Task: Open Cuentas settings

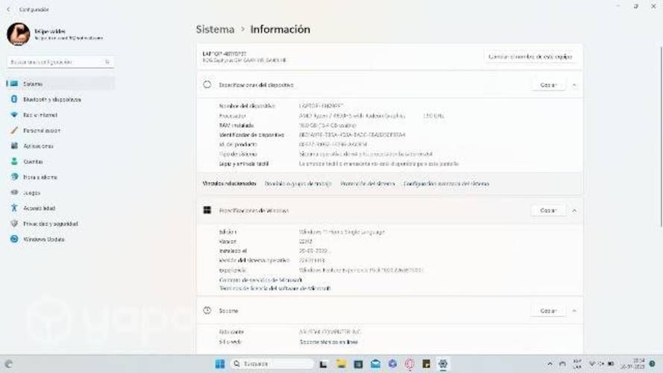Action: [x=60, y=162]
